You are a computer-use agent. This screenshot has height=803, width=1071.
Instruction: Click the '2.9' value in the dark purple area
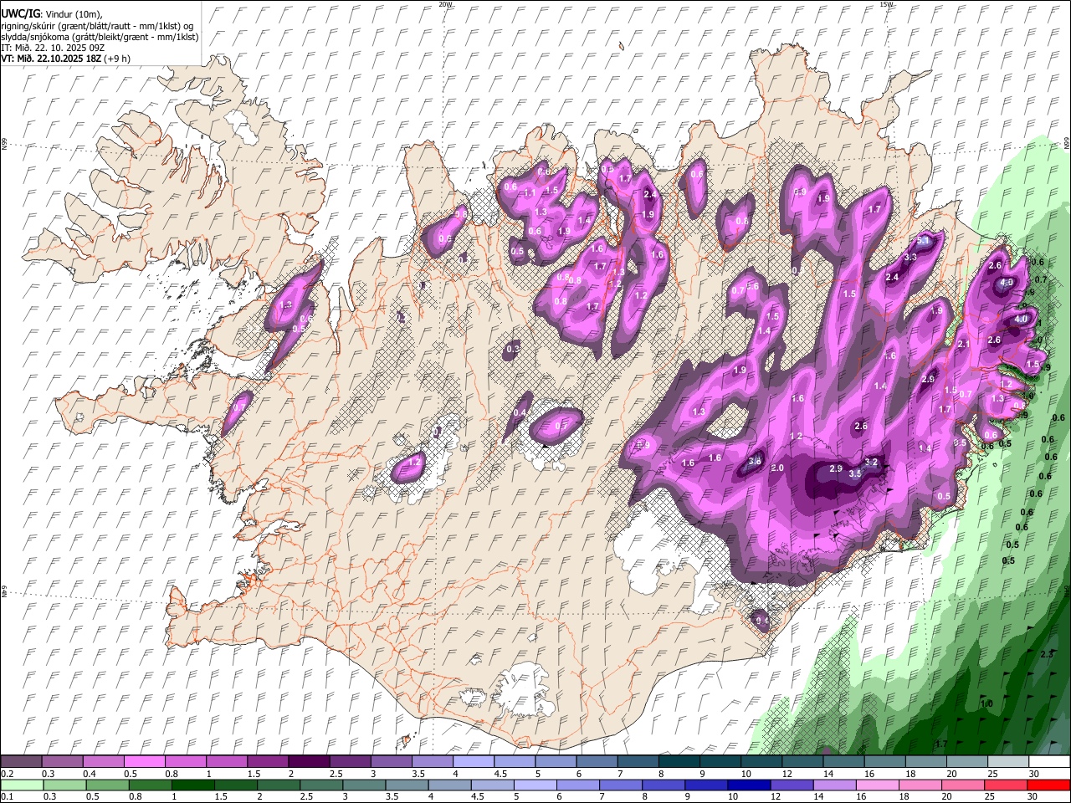pos(835,469)
